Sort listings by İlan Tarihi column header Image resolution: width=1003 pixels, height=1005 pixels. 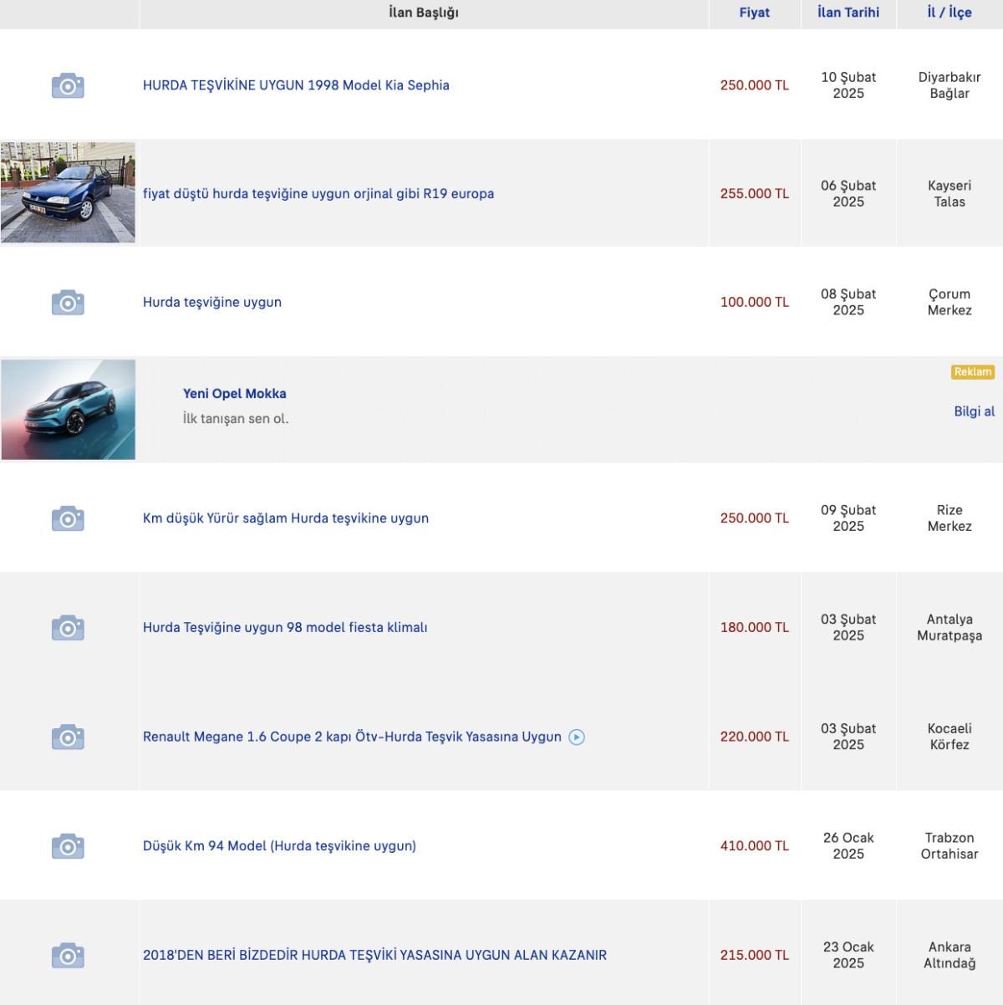click(x=848, y=13)
